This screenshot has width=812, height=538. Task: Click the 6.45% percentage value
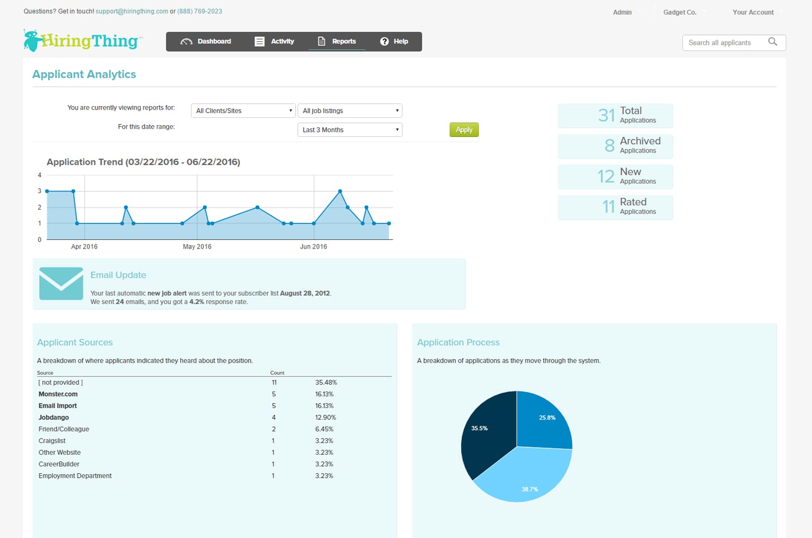324,429
